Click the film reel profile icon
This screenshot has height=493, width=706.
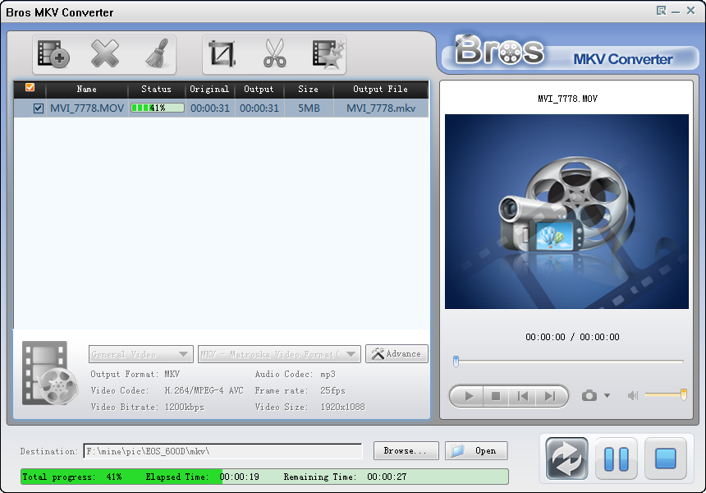(x=49, y=373)
